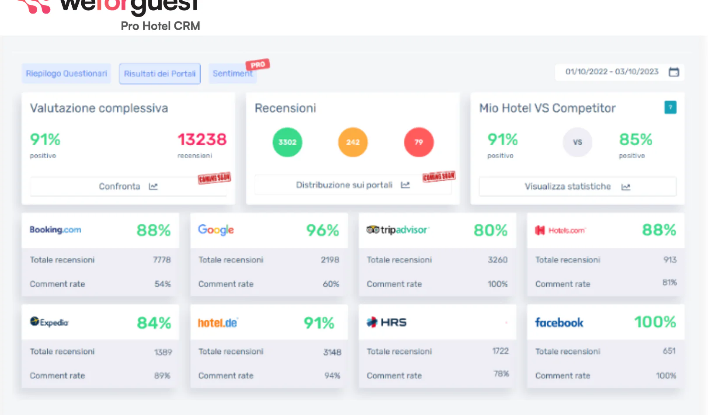
Task: Select the Risultati dei Portali tab
Action: 160,73
